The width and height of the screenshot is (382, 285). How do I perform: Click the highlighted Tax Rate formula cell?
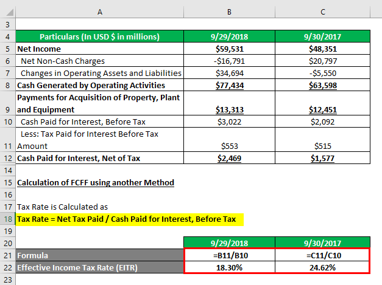point(130,219)
